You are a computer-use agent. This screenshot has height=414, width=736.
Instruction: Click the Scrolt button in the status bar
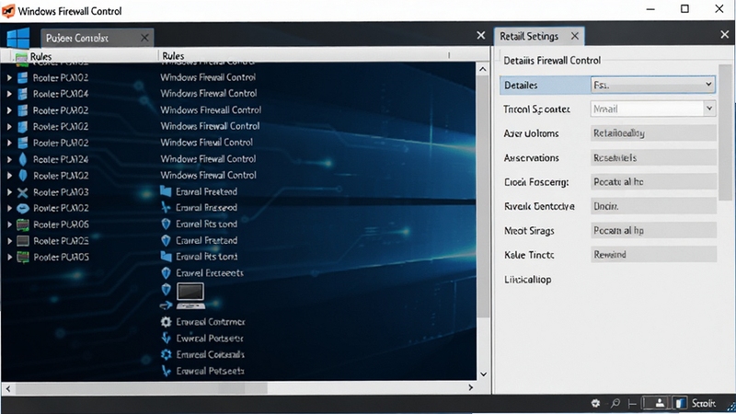[x=703, y=403]
